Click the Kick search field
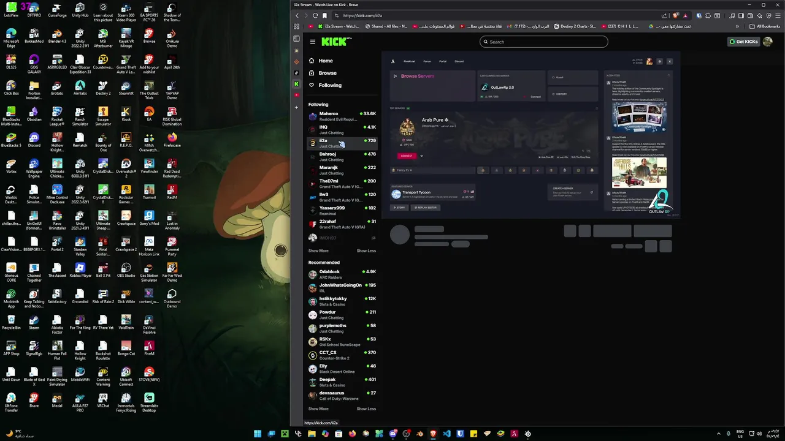The width and height of the screenshot is (785, 441). tap(544, 42)
